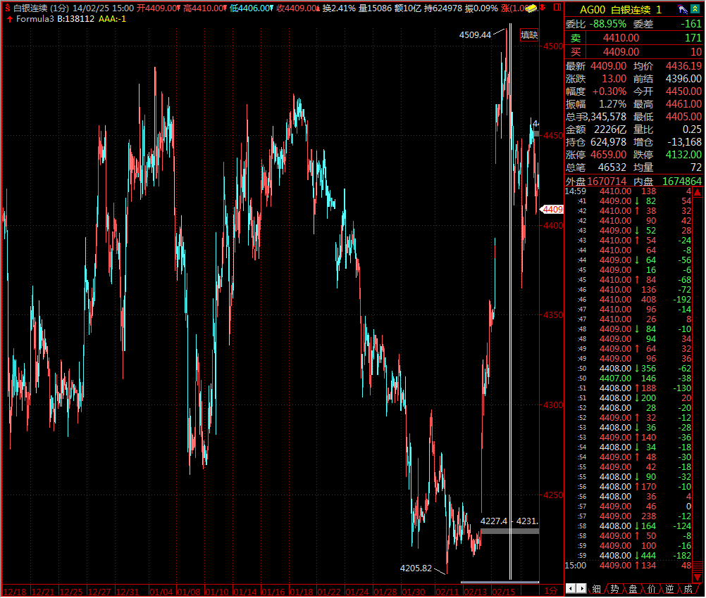This screenshot has height=598, width=706.
Task: Click the right tab scroll arrow button
Action: (581, 588)
